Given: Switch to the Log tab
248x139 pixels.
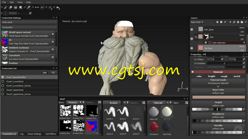Looking at the screenshot, I should click(22, 134).
